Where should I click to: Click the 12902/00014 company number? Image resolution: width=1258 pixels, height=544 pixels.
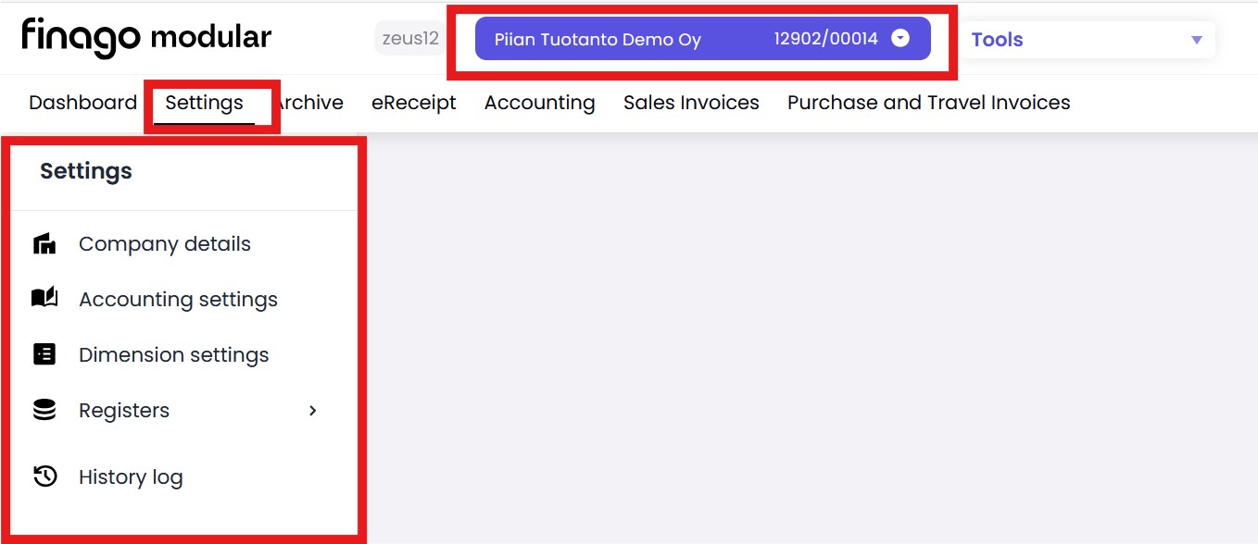tap(826, 39)
